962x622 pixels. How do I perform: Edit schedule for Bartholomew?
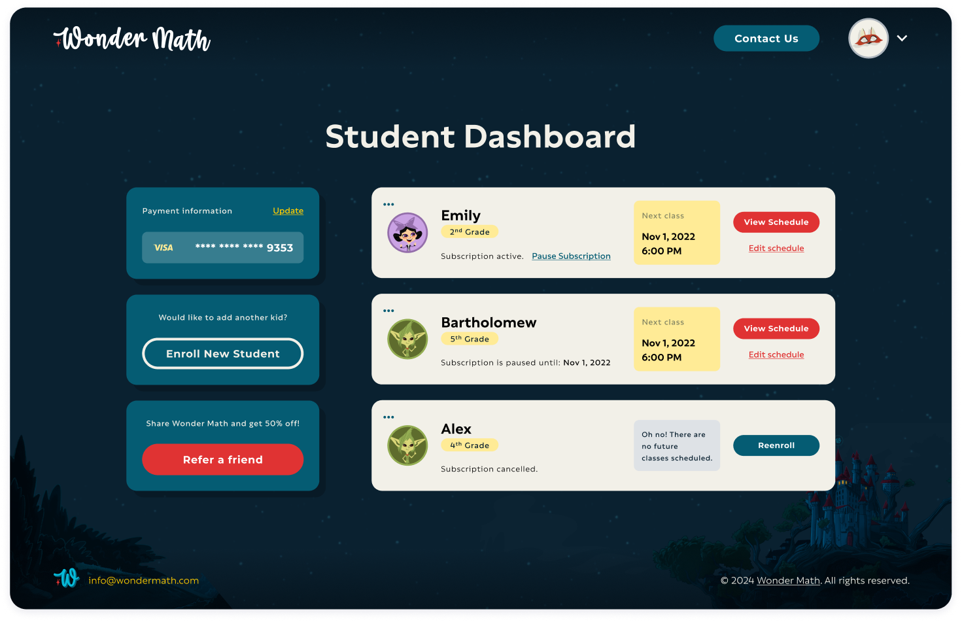pyautogui.click(x=776, y=355)
